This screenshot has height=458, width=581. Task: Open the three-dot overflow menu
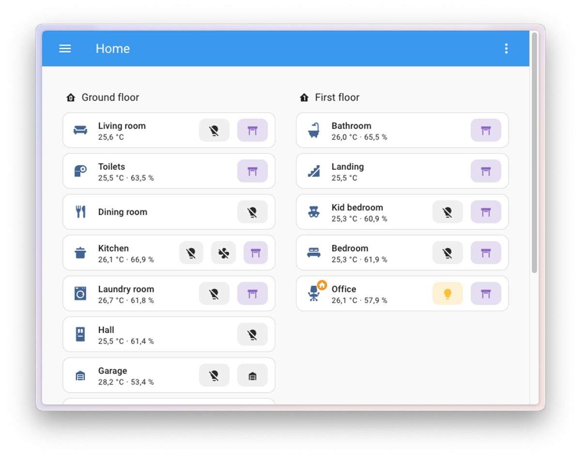(x=506, y=48)
